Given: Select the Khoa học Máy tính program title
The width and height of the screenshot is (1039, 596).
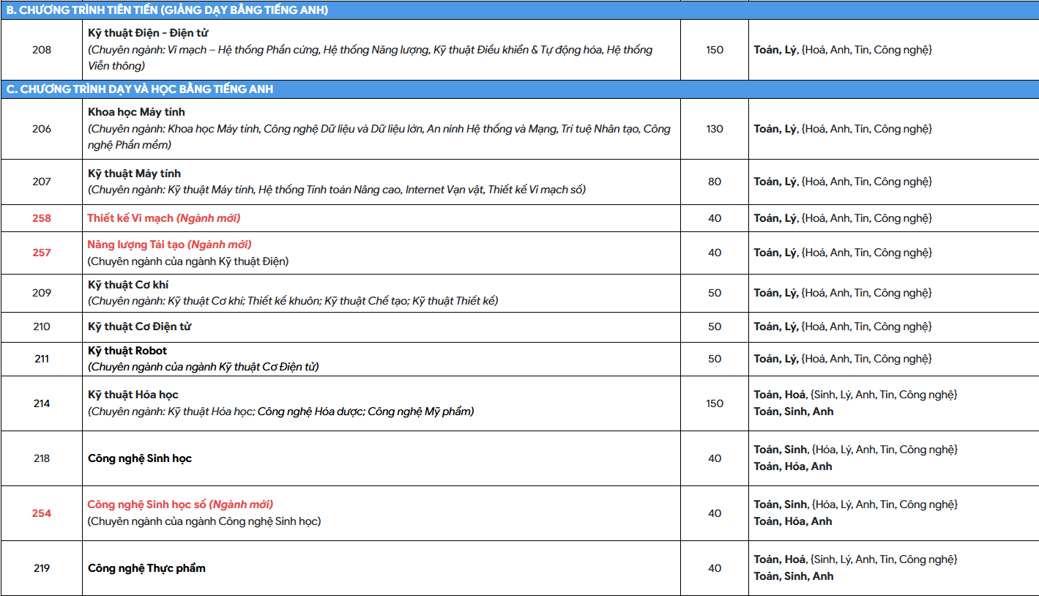Looking at the screenshot, I should 136,112.
